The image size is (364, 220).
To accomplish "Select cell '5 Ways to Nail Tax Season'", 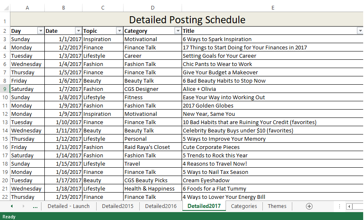I will (272, 172).
